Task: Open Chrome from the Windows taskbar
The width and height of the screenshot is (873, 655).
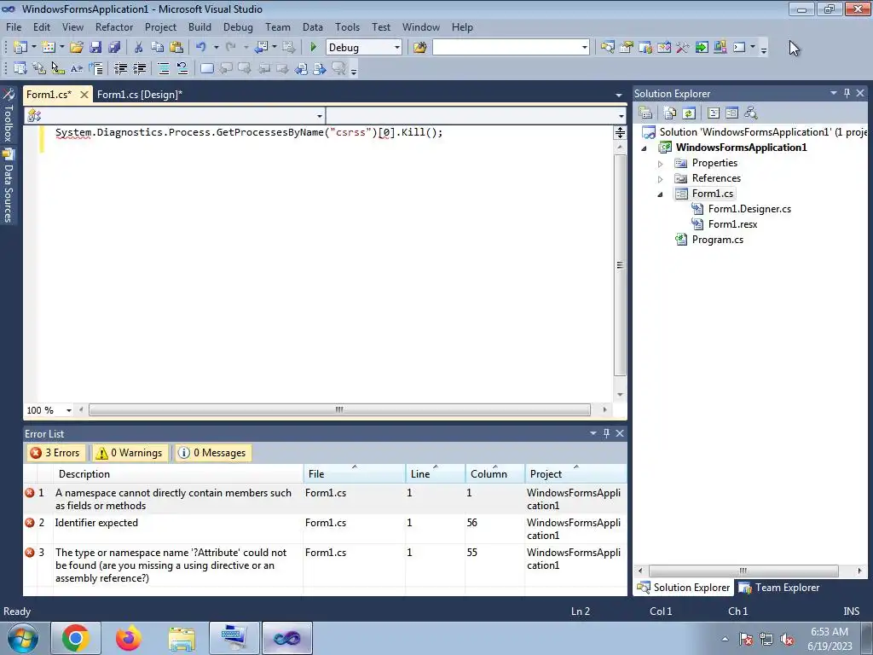Action: click(76, 638)
